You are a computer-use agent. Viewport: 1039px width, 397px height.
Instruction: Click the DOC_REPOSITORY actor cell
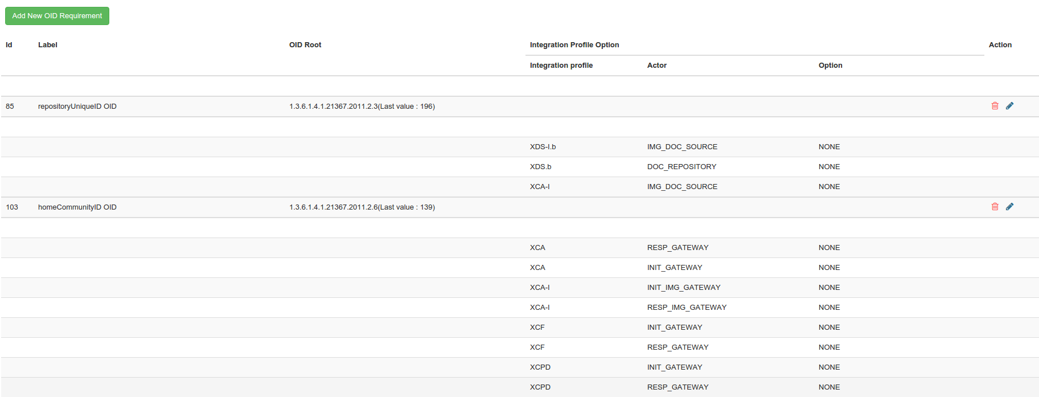pyautogui.click(x=681, y=167)
